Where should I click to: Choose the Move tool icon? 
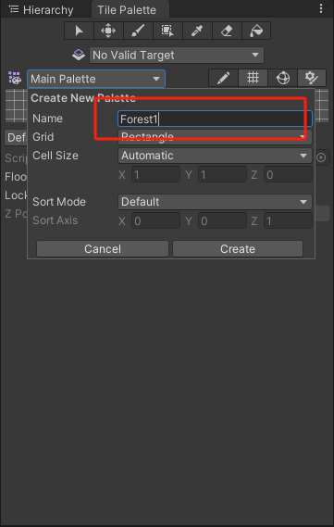108,31
